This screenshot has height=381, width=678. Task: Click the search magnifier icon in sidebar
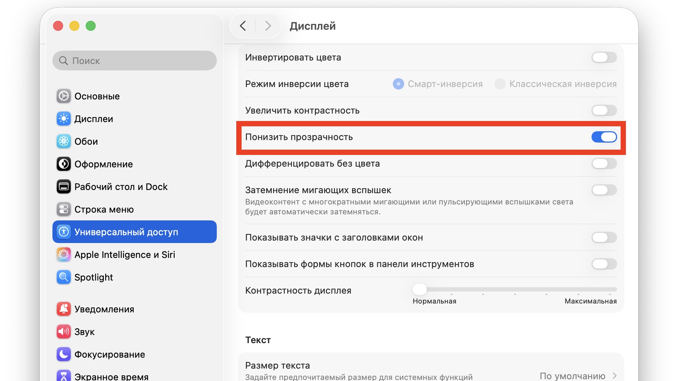point(63,61)
